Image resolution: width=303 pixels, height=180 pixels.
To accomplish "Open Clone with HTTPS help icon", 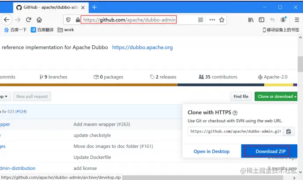I will click(235, 113).
